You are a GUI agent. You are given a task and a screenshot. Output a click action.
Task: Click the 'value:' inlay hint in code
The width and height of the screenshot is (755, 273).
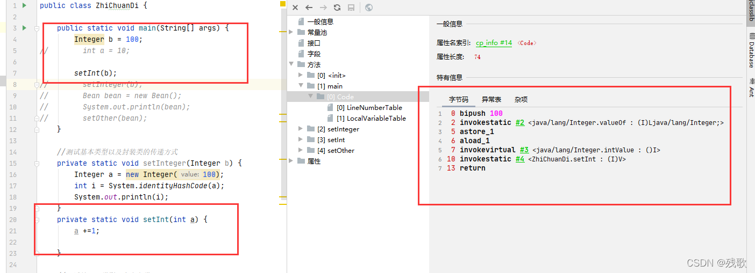point(190,175)
